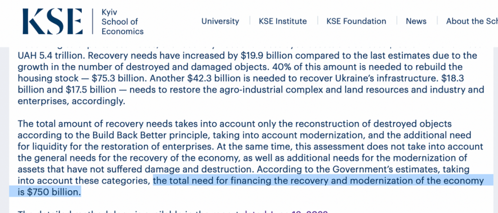Go to the KSE Foundation section
Screen dimensions: 498x213
click(356, 21)
